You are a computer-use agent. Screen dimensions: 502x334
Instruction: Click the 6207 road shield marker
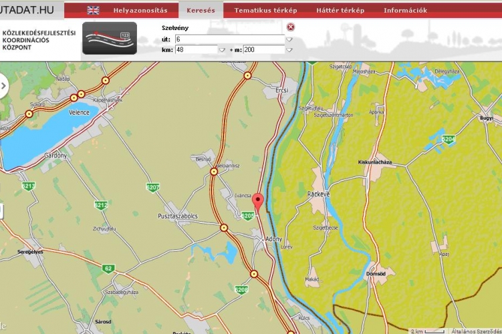coord(152,188)
